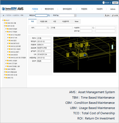
Task: Click the user avatar icon beside Logout
Action: point(103,2)
